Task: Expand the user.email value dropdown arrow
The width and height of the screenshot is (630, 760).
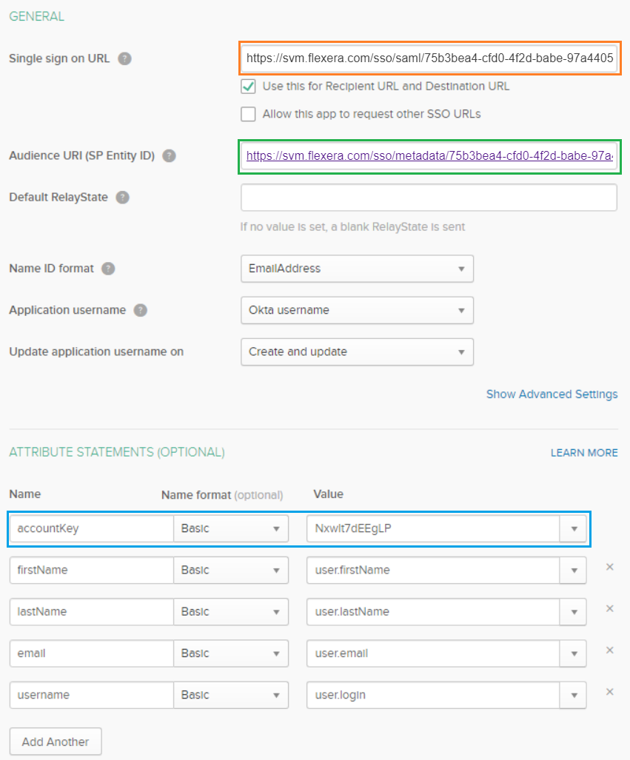Action: [x=573, y=653]
